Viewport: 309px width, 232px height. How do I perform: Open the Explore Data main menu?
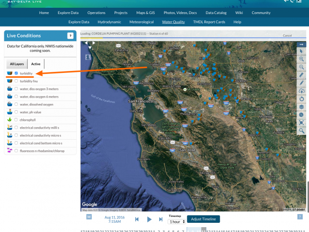click(x=68, y=13)
